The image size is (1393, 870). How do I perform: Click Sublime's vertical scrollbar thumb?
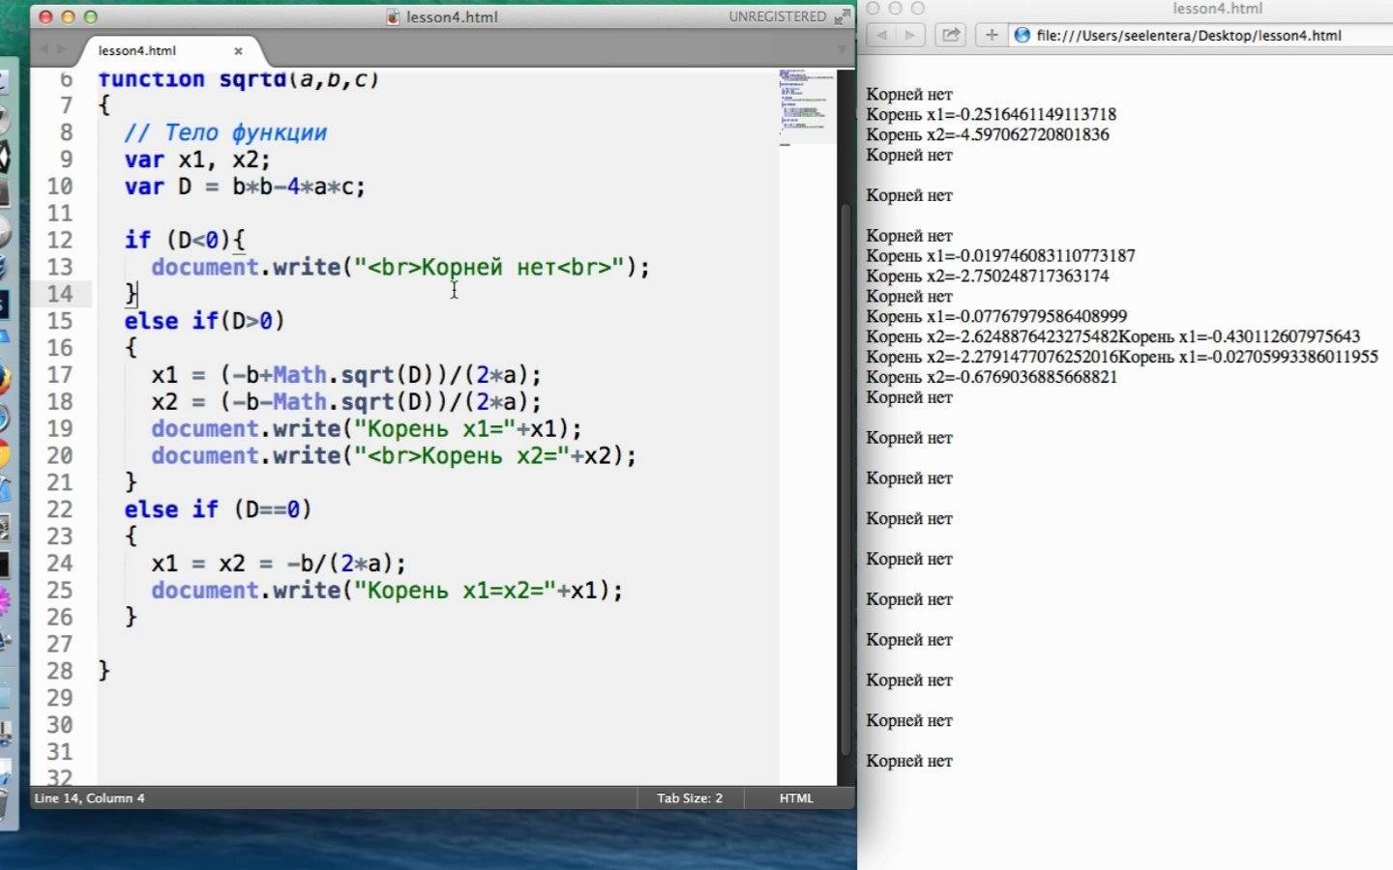(x=845, y=480)
